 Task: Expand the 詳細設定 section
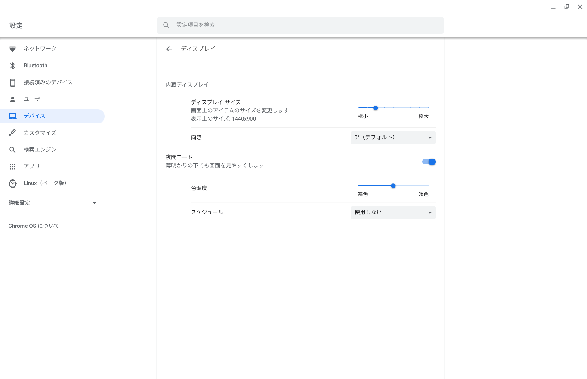[53, 203]
